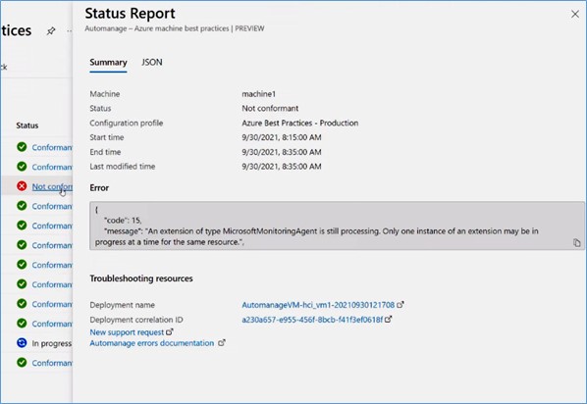
Task: Click the machine1 value text
Action: (x=259, y=94)
